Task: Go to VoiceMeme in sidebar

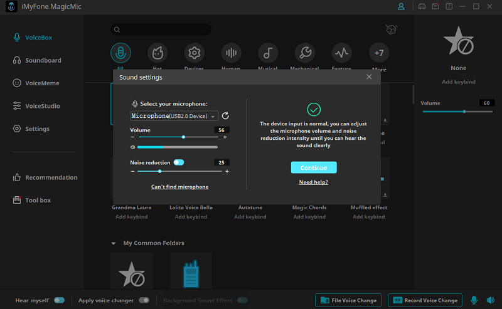Action: point(36,83)
